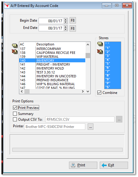Click the RFMS logo in title bar

click(x=7, y=5)
